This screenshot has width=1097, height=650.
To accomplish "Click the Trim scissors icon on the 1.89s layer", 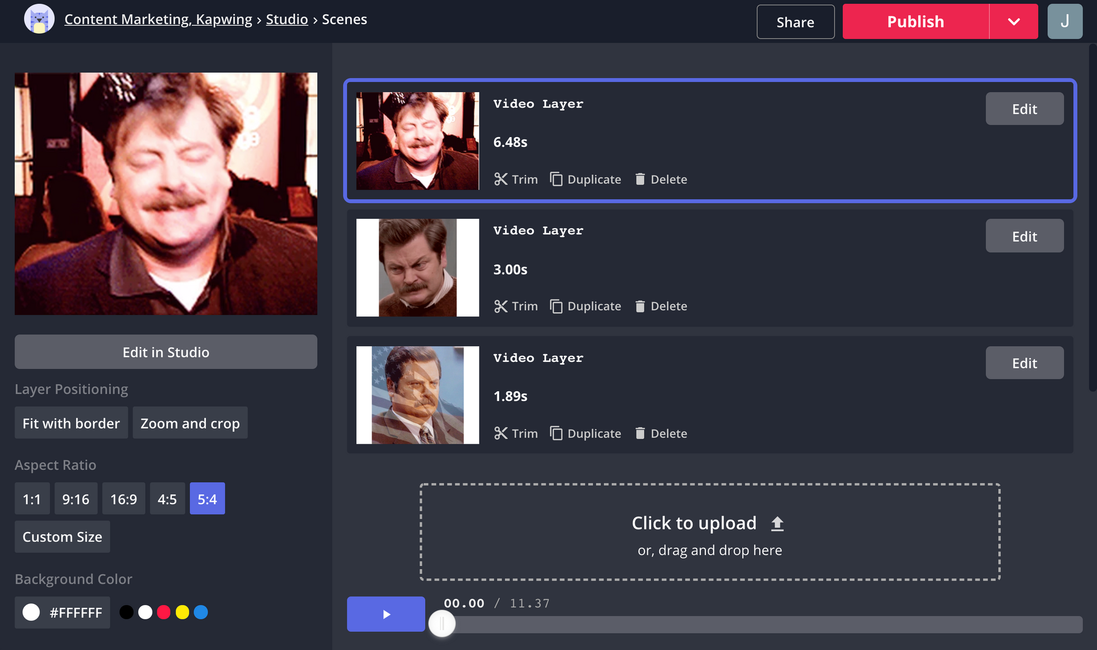I will pyautogui.click(x=500, y=433).
